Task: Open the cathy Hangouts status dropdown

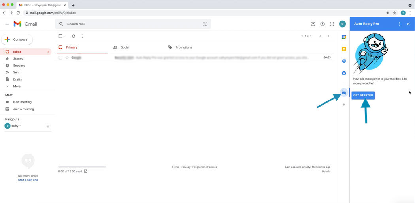Action: point(20,126)
